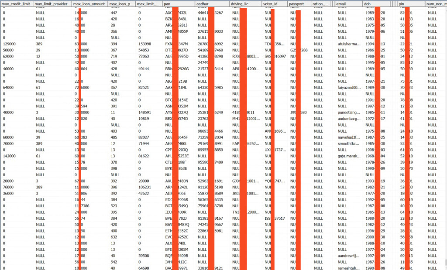Select the truncated max_limit_ column header
The image size is (447, 270).
tap(149, 4)
